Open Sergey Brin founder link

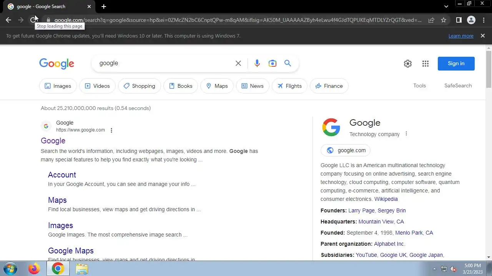pos(392,210)
